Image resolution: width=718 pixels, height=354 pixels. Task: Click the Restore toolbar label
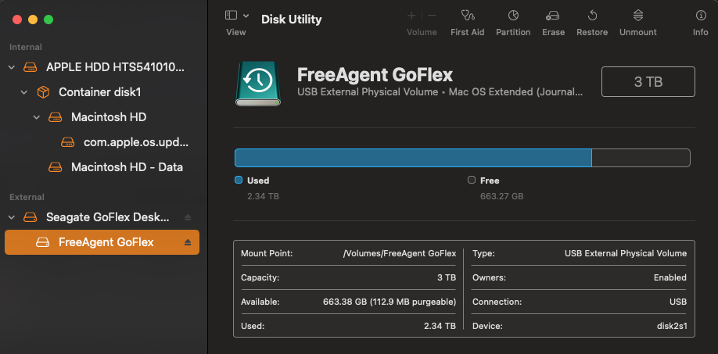(592, 33)
